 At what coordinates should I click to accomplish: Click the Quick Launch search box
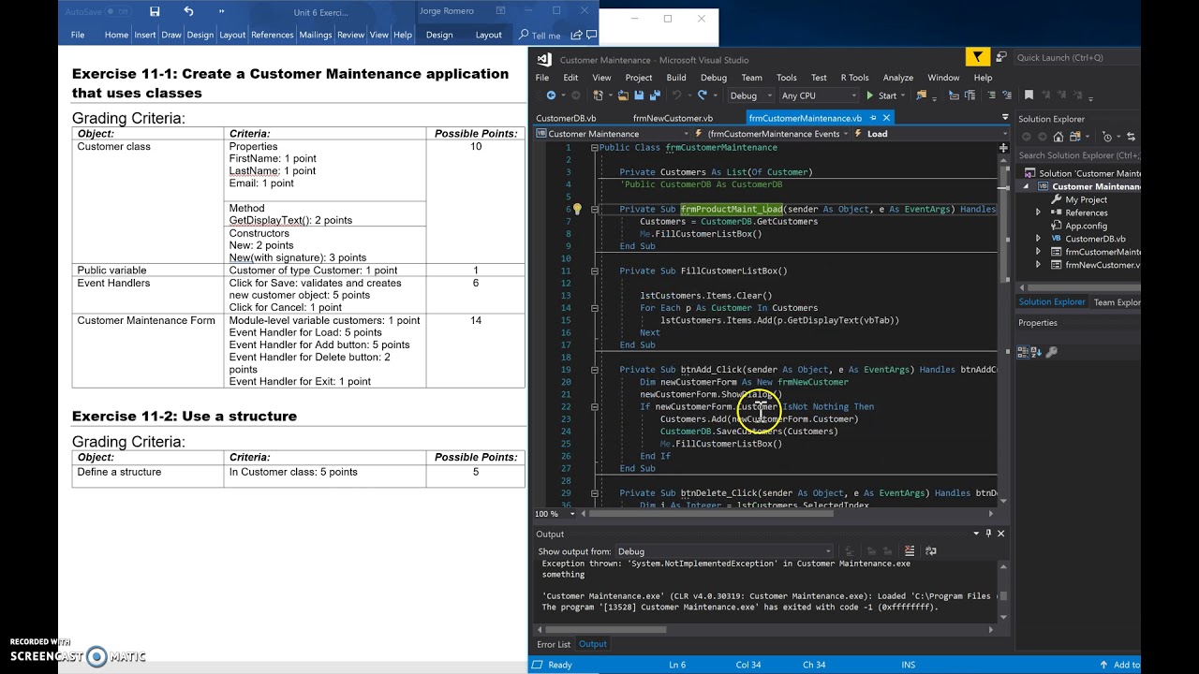[1077, 58]
